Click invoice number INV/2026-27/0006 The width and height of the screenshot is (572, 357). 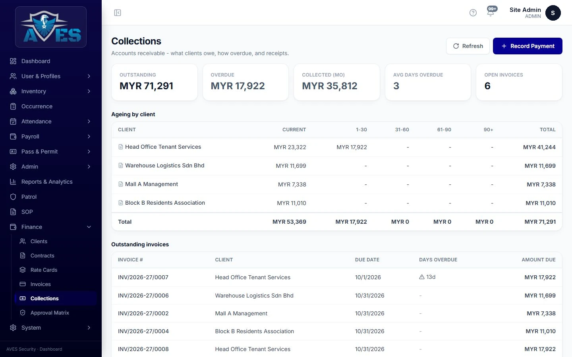(x=143, y=296)
